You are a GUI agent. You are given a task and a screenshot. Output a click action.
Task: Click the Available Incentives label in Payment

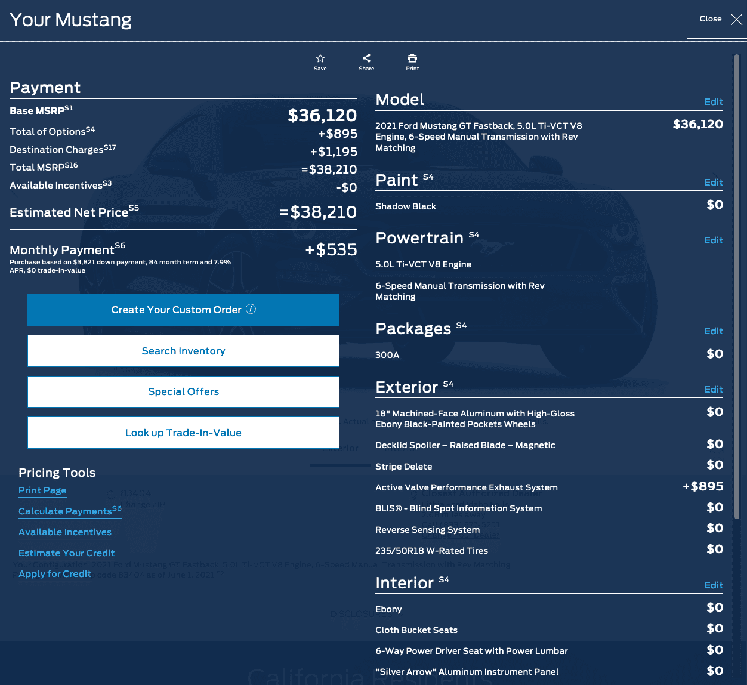(x=60, y=185)
